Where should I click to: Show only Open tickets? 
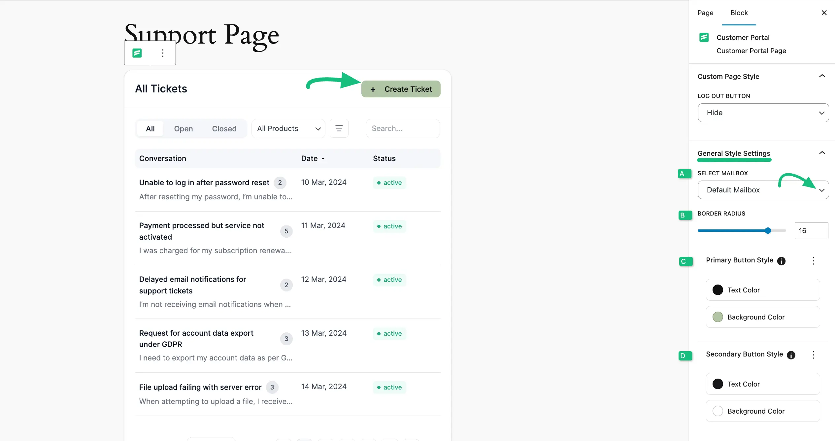pos(184,129)
